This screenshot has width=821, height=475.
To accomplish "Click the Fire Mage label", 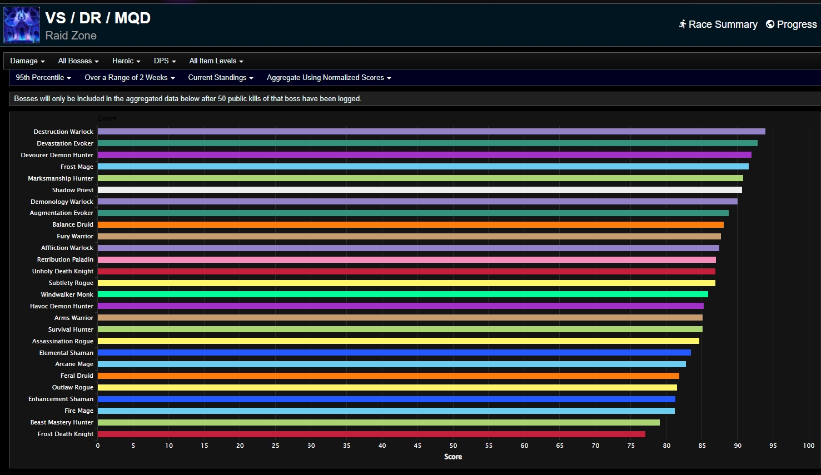I will click(x=79, y=411).
